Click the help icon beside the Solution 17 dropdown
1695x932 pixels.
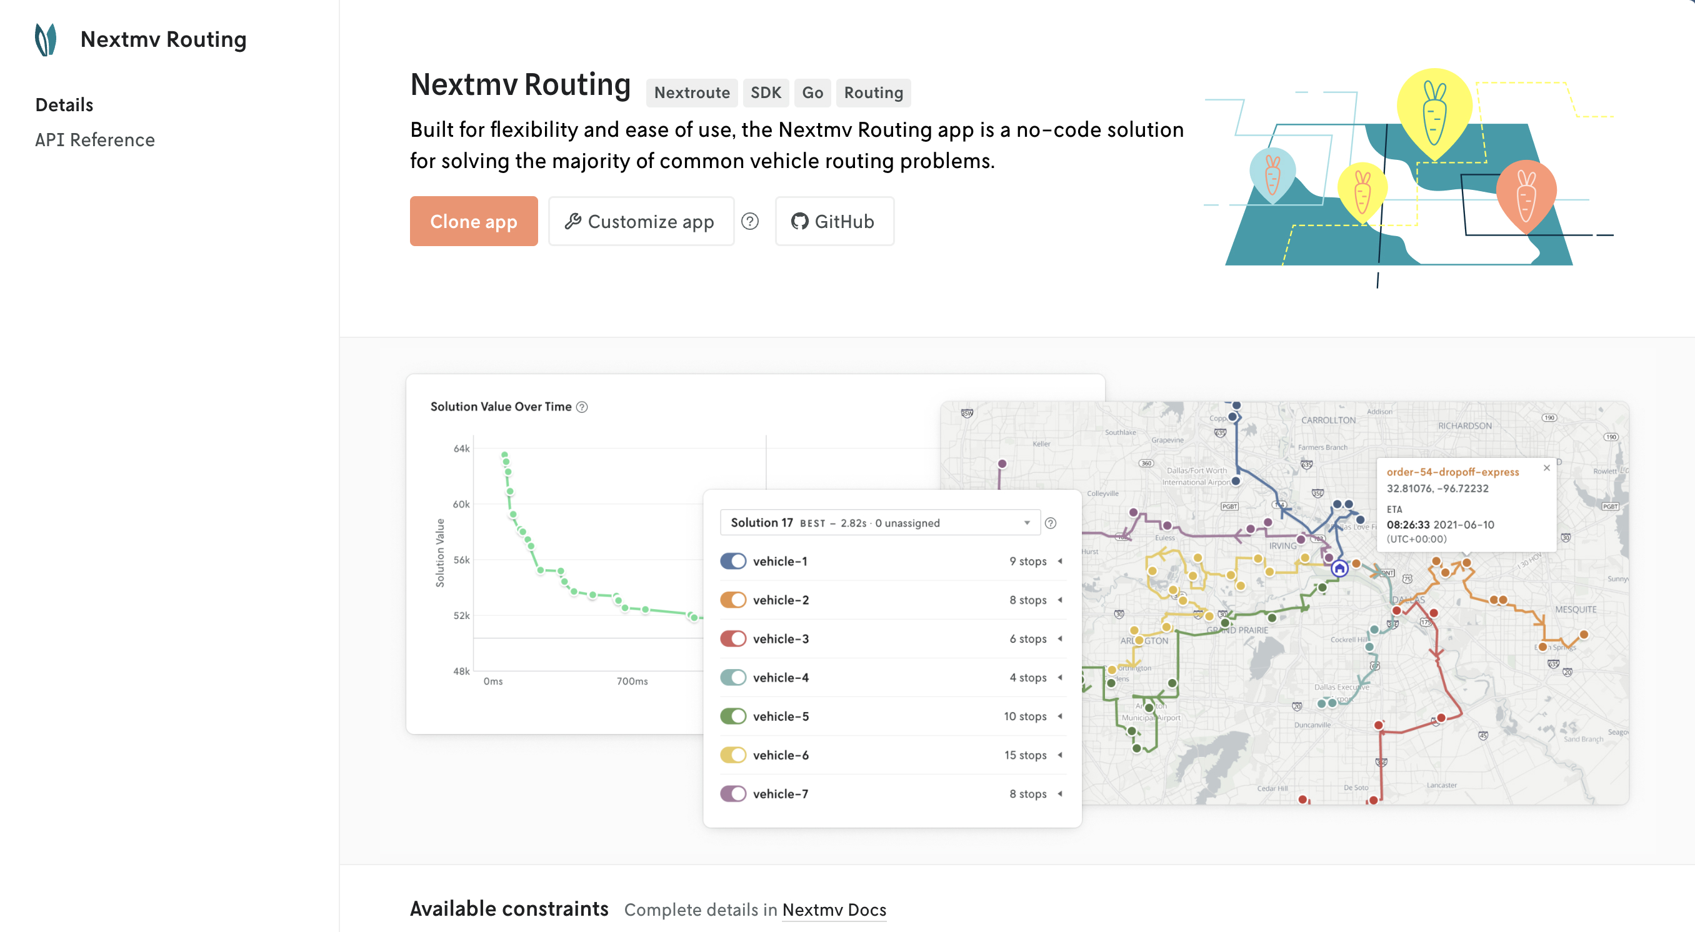[1051, 523]
